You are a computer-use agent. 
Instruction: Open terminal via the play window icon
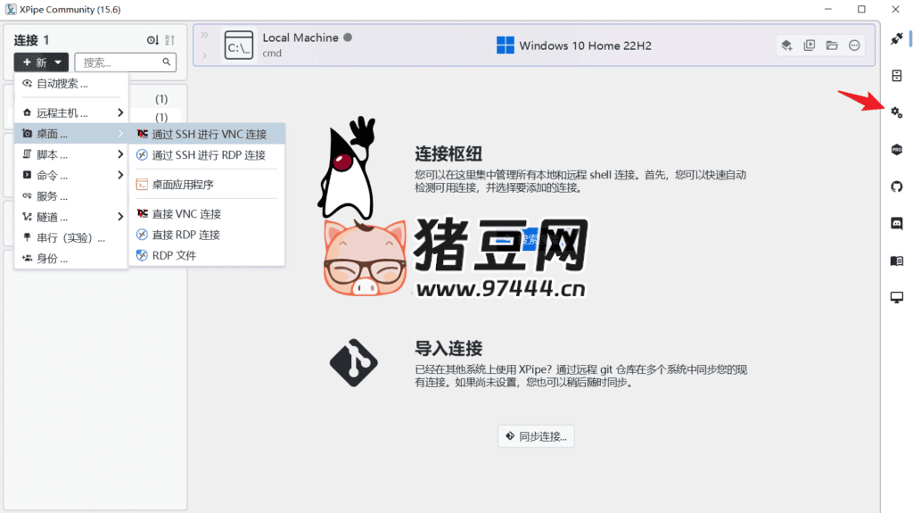(x=810, y=46)
